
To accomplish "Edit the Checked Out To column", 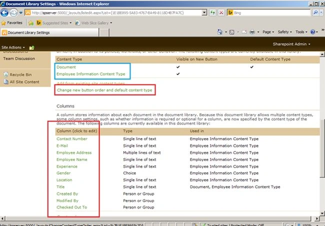I will click(71, 207).
